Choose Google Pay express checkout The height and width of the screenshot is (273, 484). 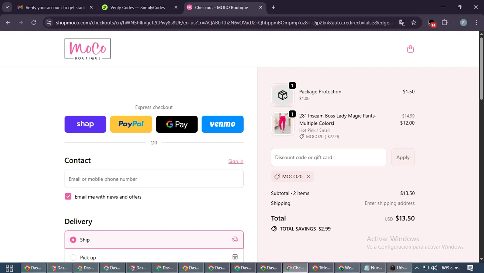pos(177,124)
